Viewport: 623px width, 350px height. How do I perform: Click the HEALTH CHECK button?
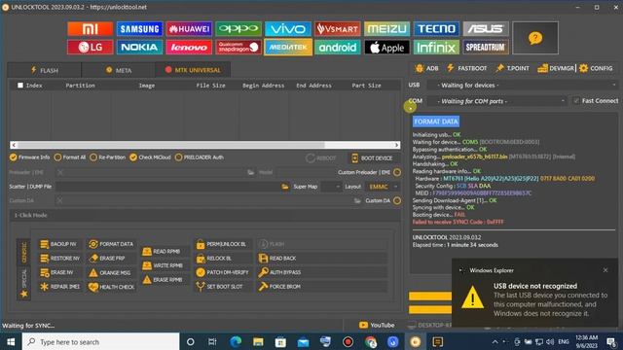[112, 287]
